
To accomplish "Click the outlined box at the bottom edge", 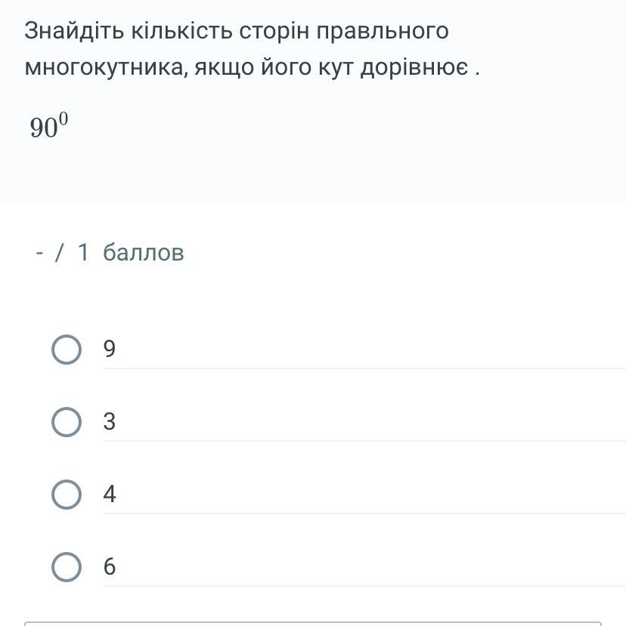I will (313, 624).
